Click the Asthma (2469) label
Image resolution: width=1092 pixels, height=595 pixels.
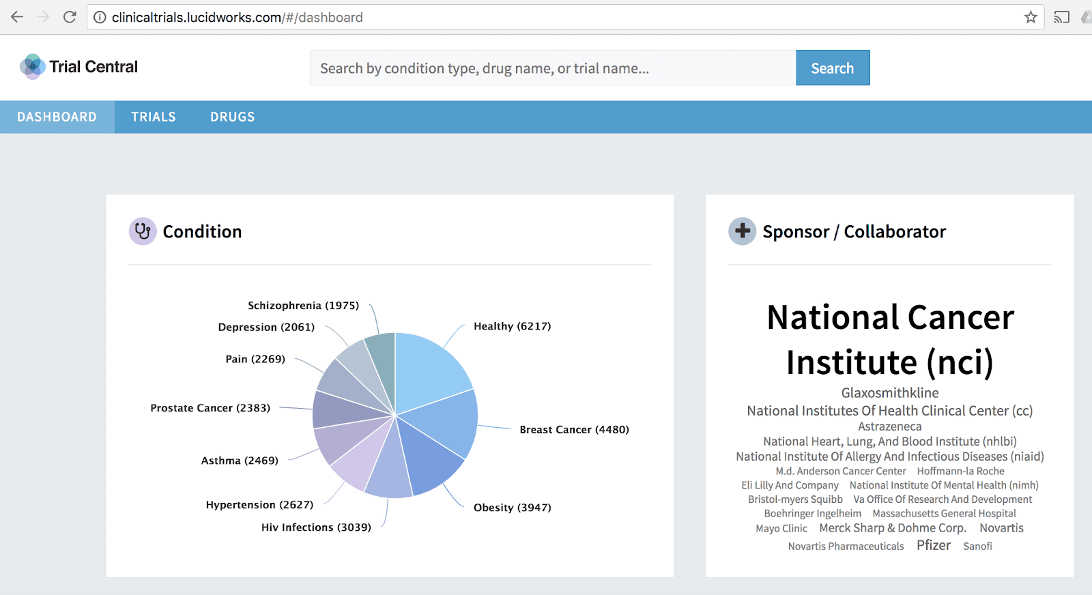(x=240, y=460)
